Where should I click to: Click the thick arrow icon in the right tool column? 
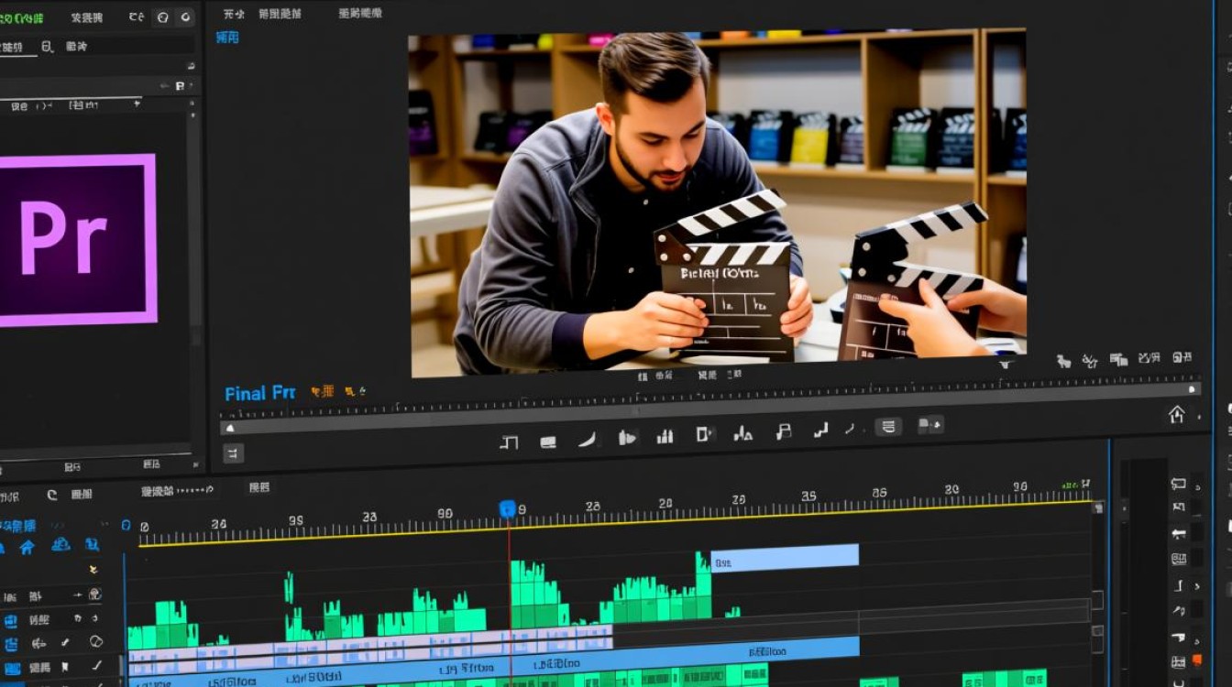point(1178,534)
